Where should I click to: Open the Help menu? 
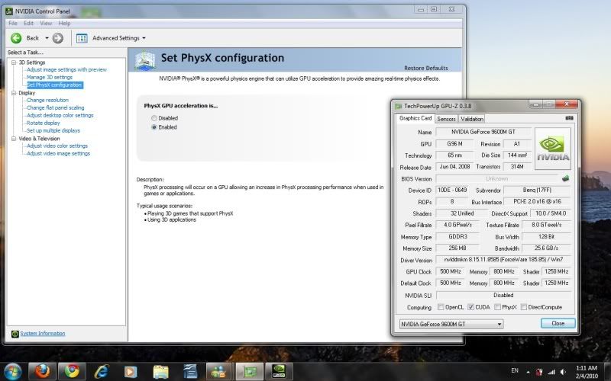64,24
